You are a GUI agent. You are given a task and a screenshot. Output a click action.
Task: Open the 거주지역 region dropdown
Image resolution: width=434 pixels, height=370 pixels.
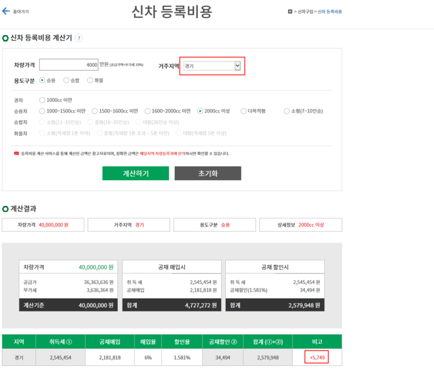(x=212, y=66)
